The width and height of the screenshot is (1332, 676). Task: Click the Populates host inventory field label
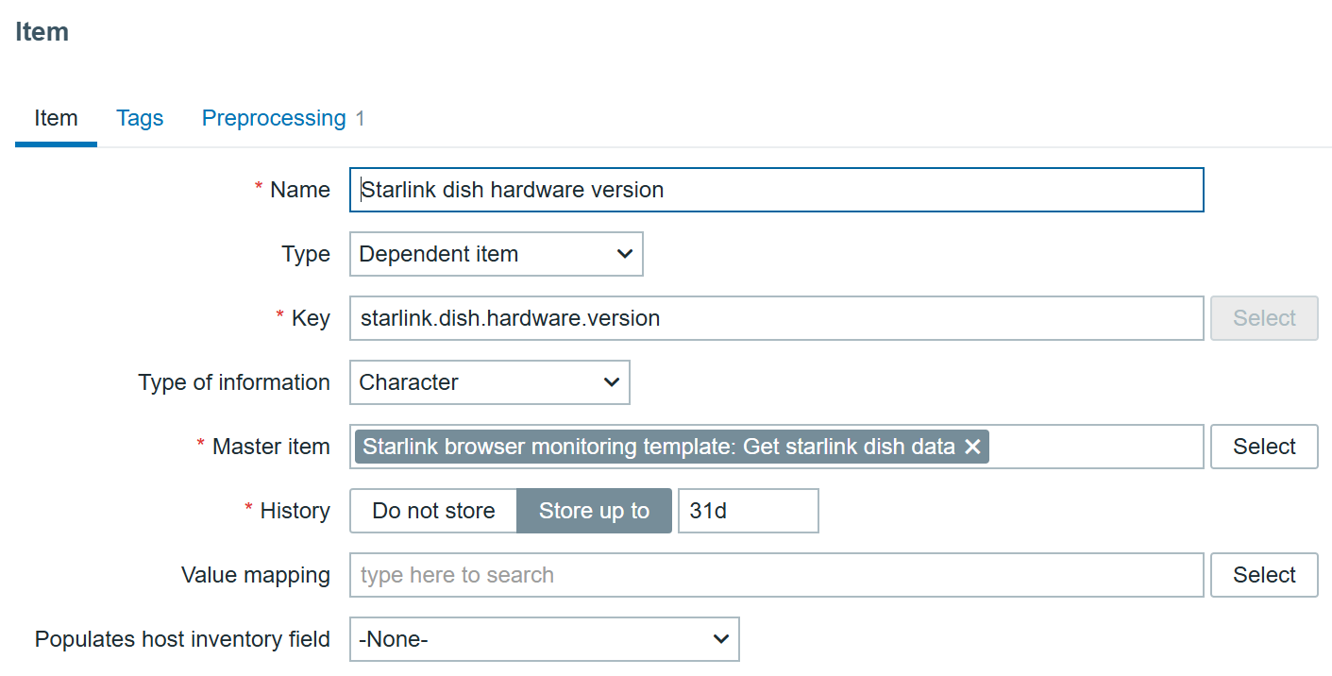182,639
